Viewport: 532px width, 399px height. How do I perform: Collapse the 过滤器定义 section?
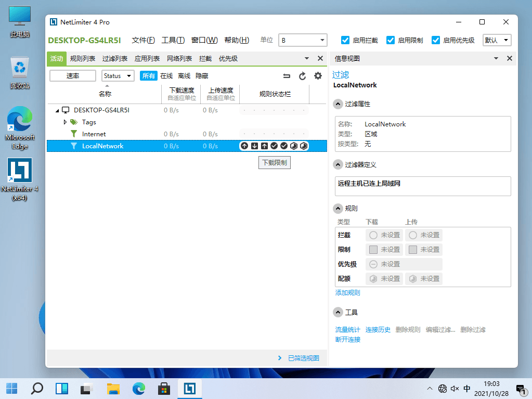[x=338, y=164]
